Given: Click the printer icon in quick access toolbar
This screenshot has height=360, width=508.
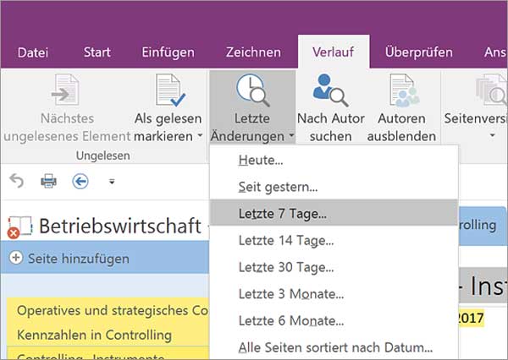Looking at the screenshot, I should [48, 181].
